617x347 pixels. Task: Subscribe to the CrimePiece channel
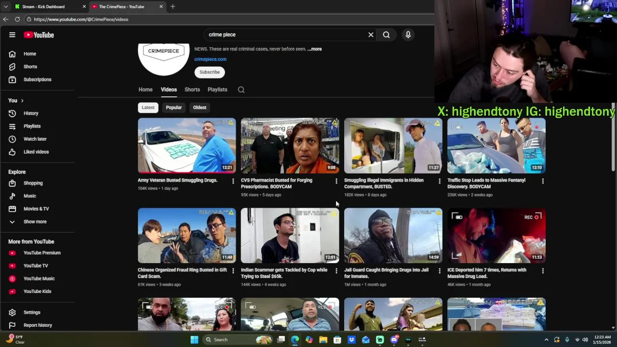click(x=210, y=72)
